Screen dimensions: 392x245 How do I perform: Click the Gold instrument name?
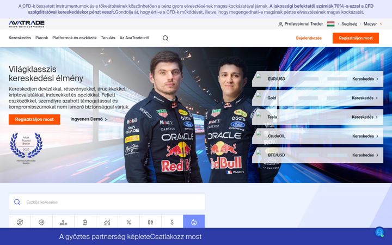coord(272,98)
